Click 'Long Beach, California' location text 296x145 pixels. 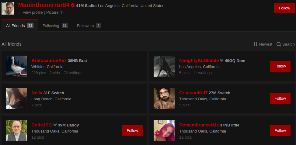click(x=51, y=99)
